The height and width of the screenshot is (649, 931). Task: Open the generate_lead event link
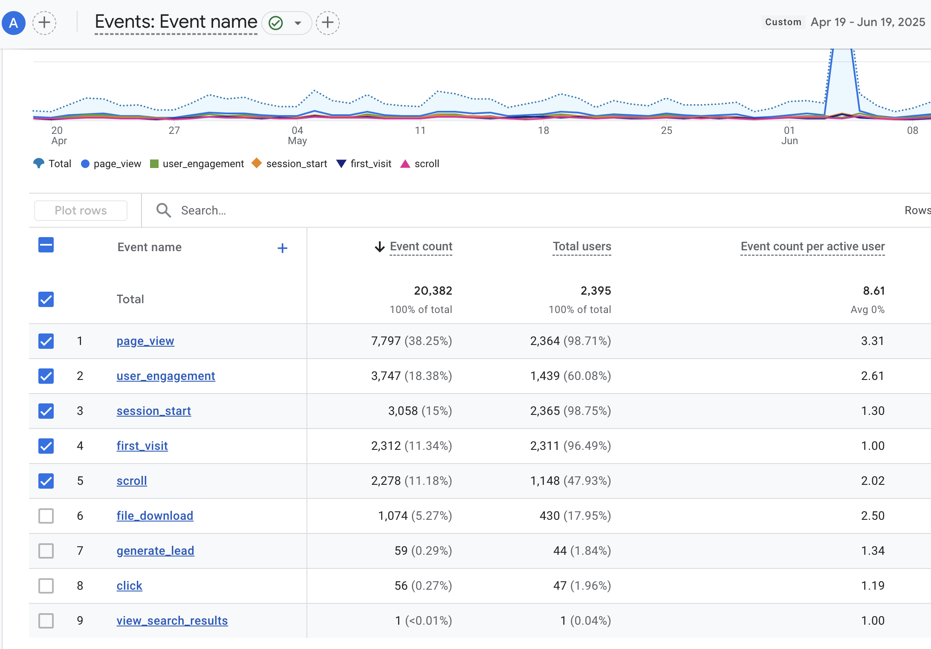point(155,551)
